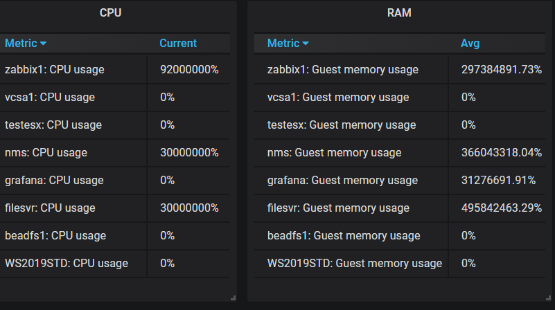Select the filesvr: CPU usage cell
This screenshot has width=555, height=310.
pyautogui.click(x=50, y=208)
